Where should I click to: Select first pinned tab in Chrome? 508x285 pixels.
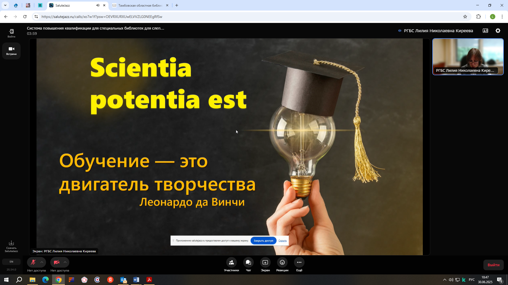click(x=16, y=5)
